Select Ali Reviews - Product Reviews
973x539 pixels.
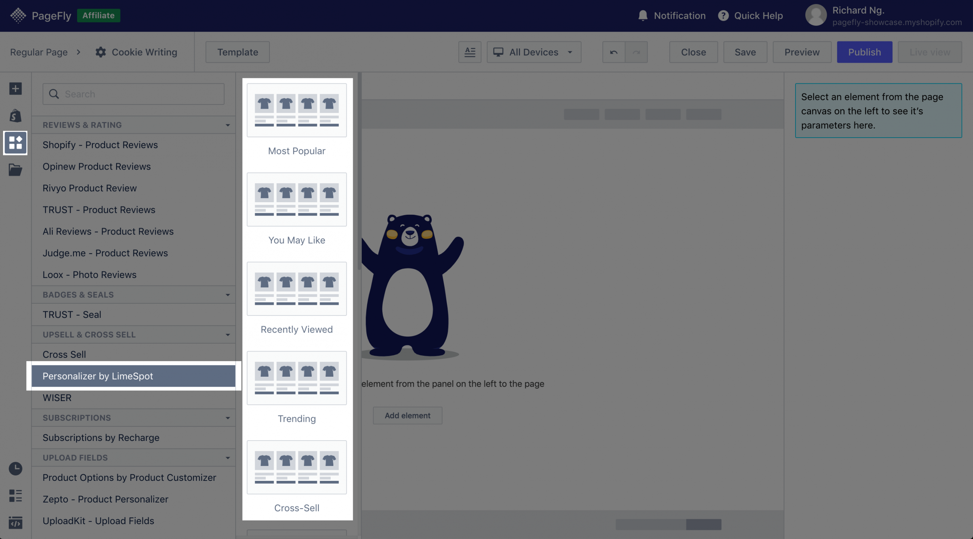(133, 231)
